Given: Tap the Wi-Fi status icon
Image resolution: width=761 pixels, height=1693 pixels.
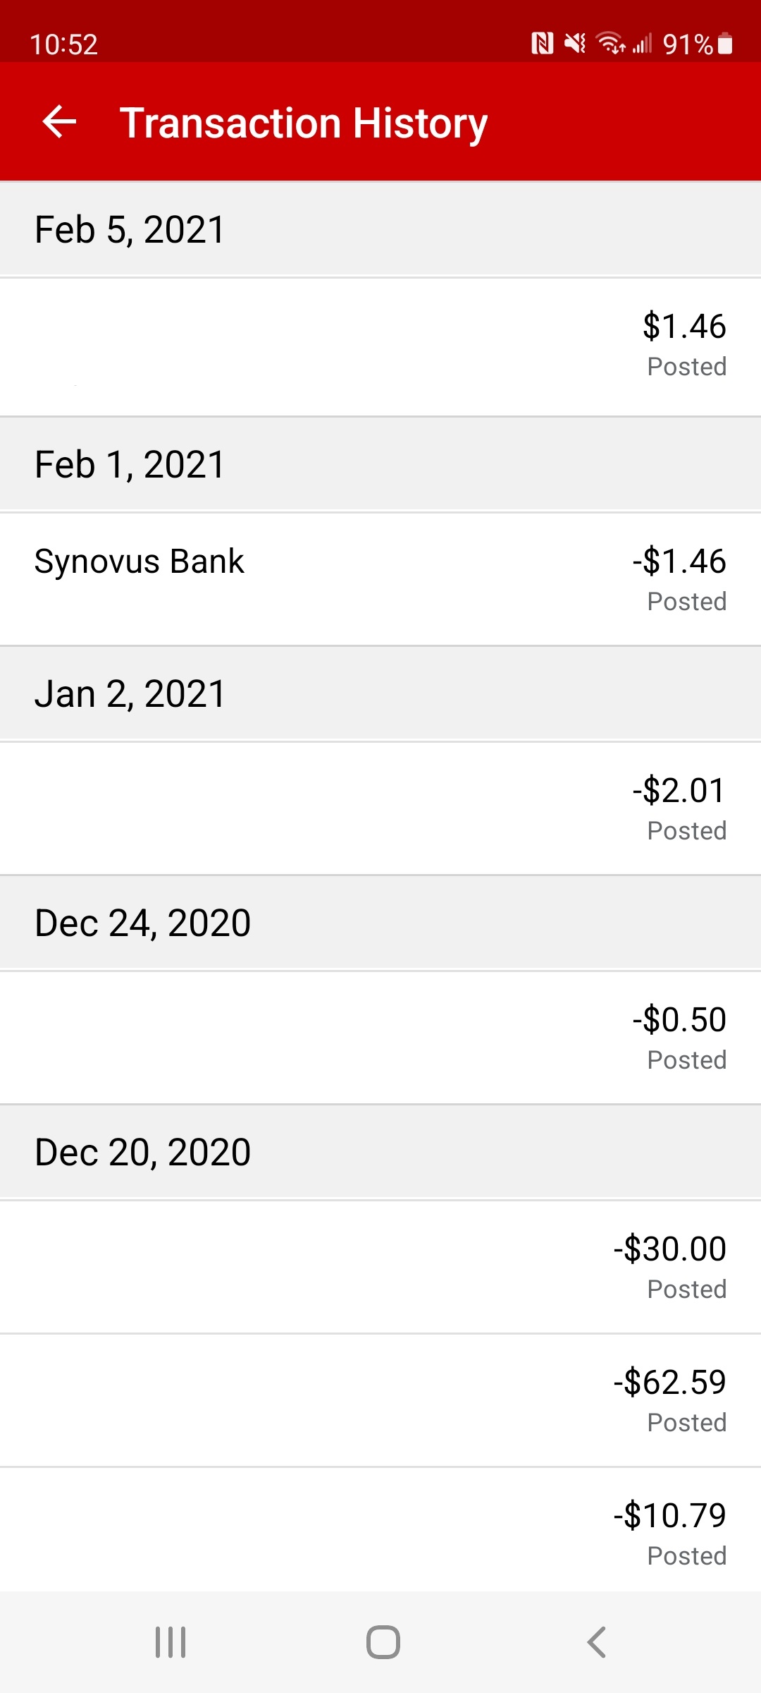Looking at the screenshot, I should (610, 44).
